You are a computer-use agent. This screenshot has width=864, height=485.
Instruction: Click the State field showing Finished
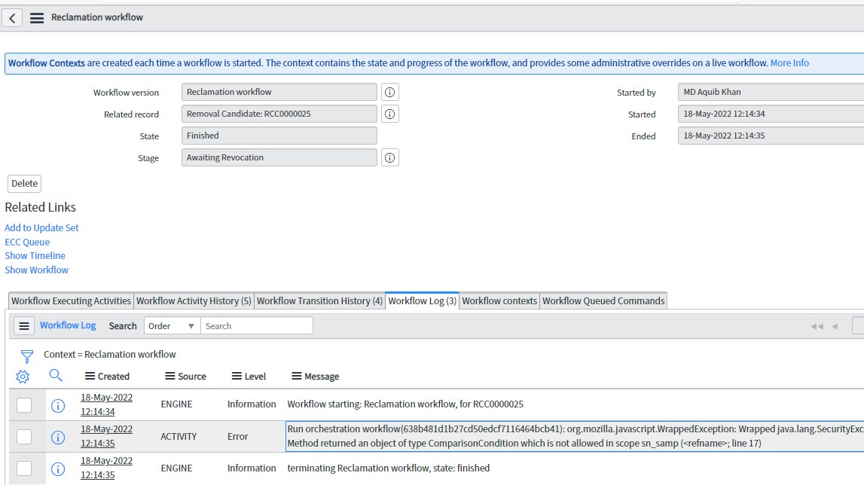(279, 136)
